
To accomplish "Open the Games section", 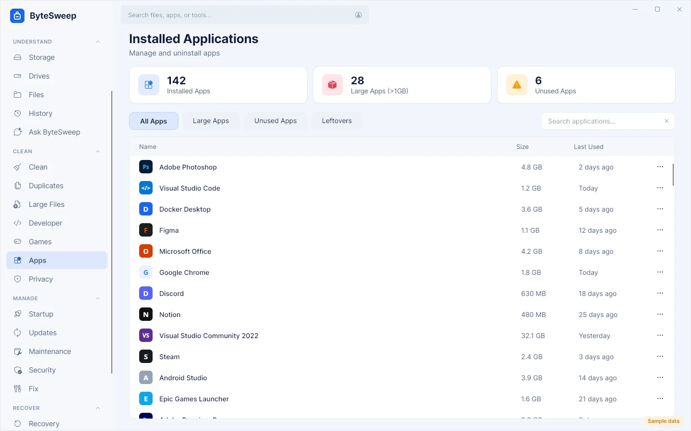I will (x=57, y=242).
